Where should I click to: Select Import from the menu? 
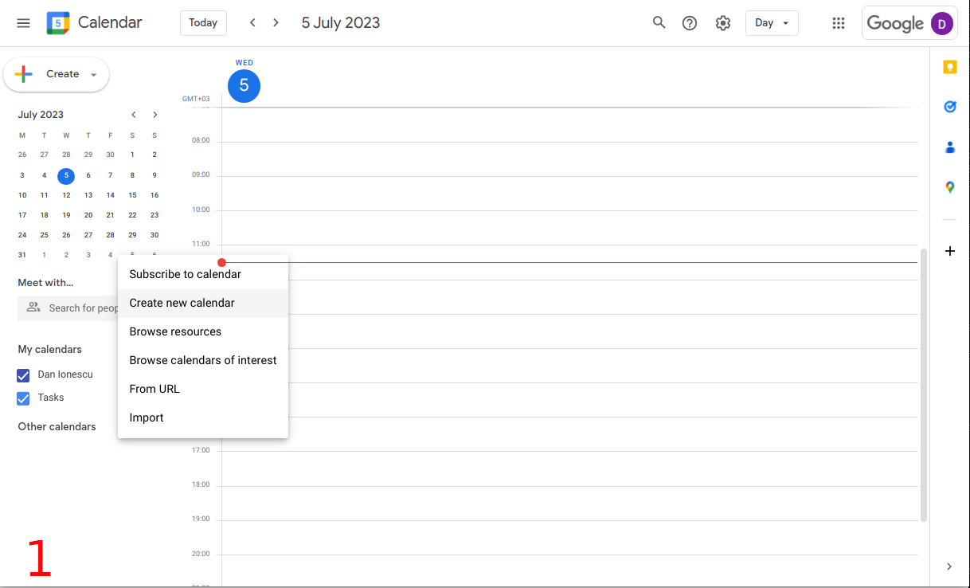pyautogui.click(x=146, y=417)
